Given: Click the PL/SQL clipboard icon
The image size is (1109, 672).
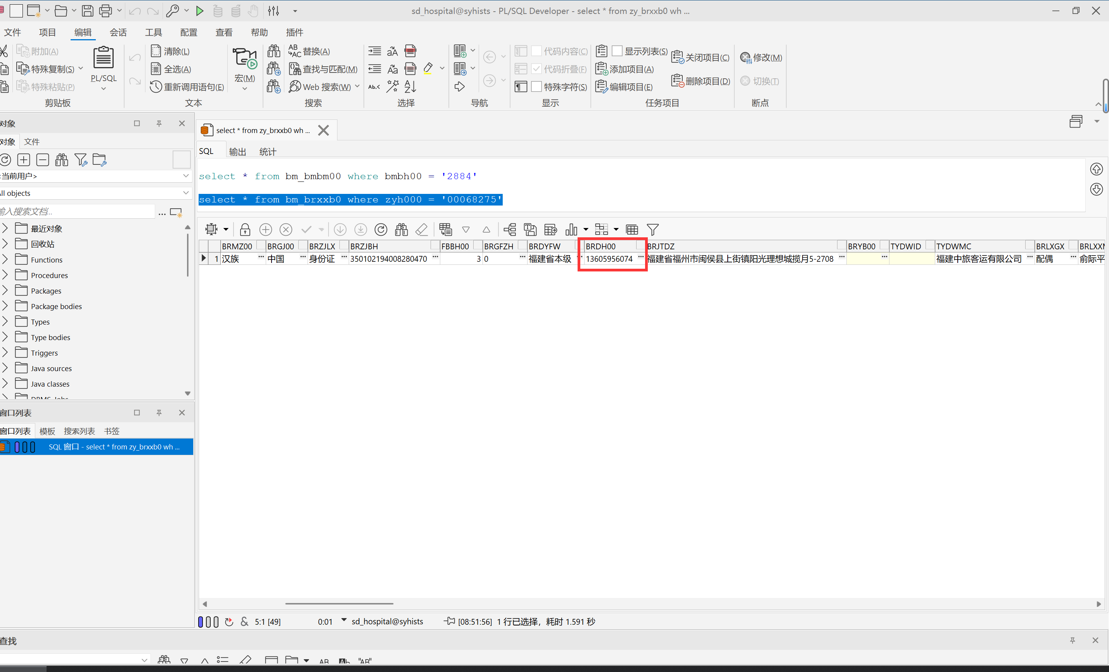Looking at the screenshot, I should point(104,57).
